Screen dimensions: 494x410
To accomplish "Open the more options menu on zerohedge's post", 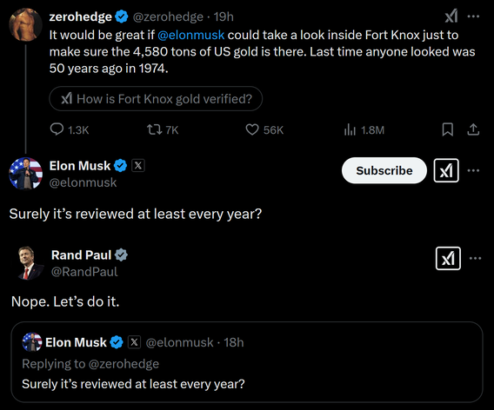I will (x=473, y=17).
